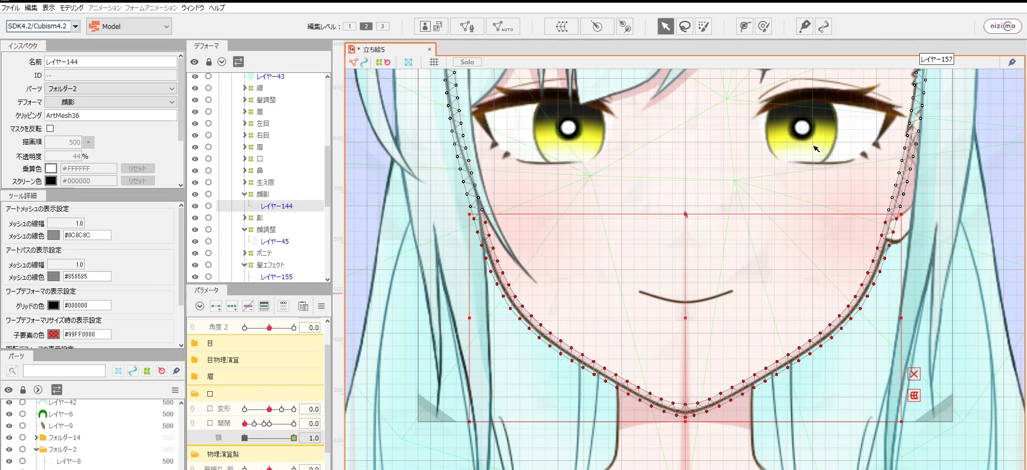The width and height of the screenshot is (1027, 470).
Task: Click the red X button on canvas
Action: [x=914, y=374]
